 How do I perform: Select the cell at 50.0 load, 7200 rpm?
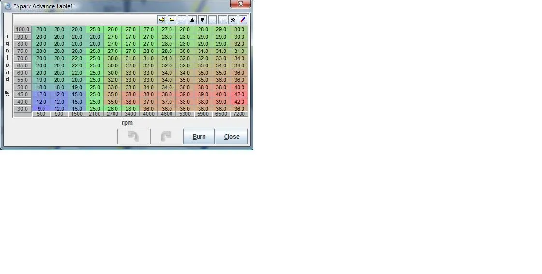pos(239,87)
